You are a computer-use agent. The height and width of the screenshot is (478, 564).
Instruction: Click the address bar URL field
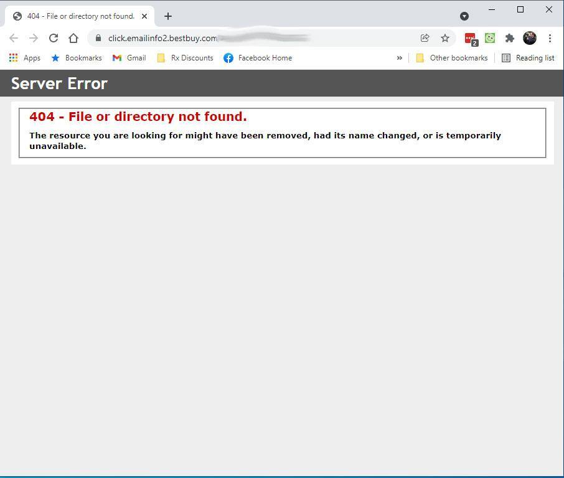249,38
